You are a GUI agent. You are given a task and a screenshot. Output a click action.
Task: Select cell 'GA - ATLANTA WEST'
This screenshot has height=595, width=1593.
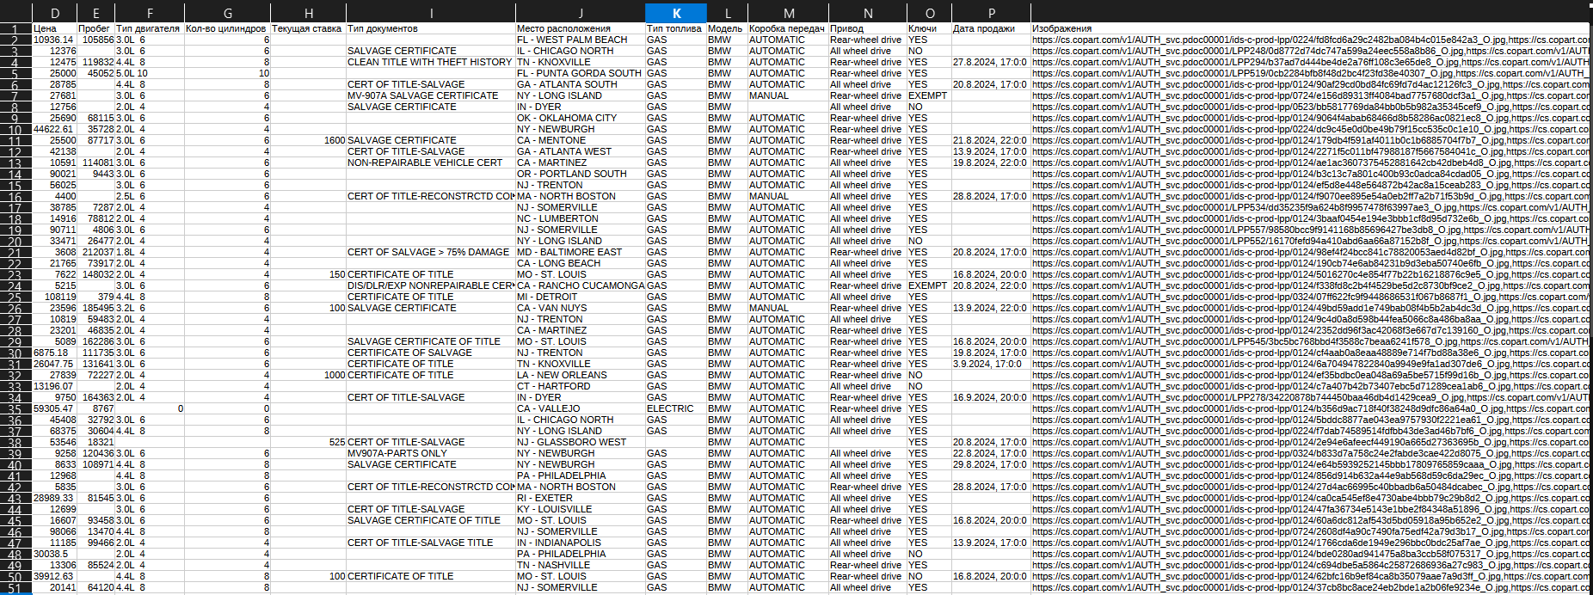pyautogui.click(x=581, y=151)
